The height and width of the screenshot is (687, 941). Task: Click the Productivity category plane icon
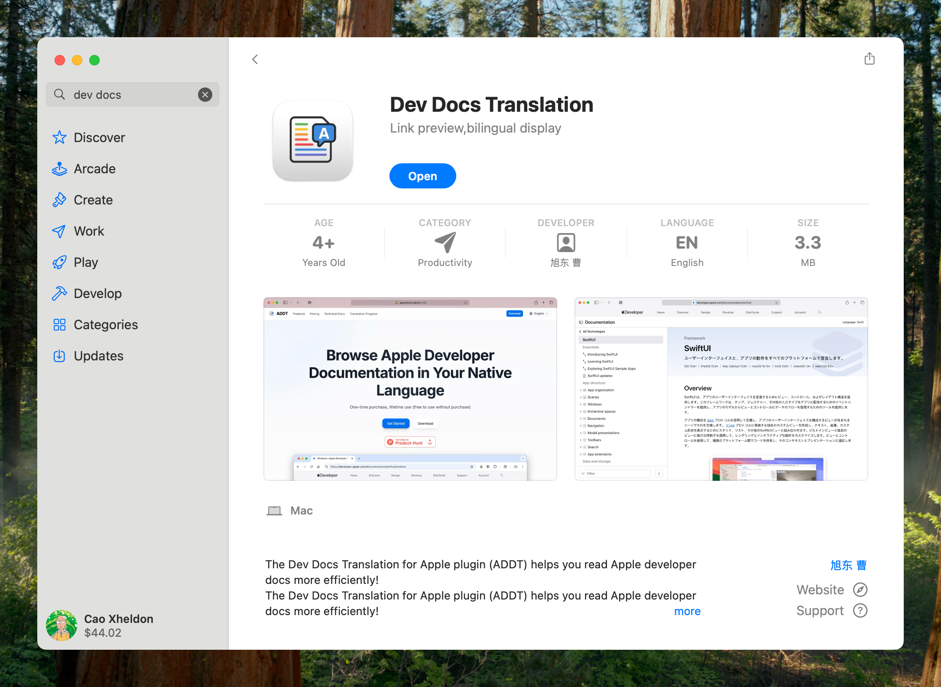pyautogui.click(x=445, y=242)
